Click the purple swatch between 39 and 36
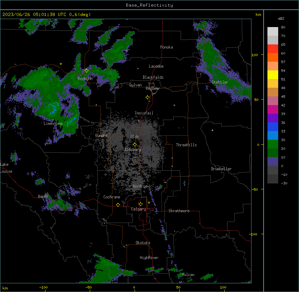Screen dimensions: 299x292 point(273,118)
